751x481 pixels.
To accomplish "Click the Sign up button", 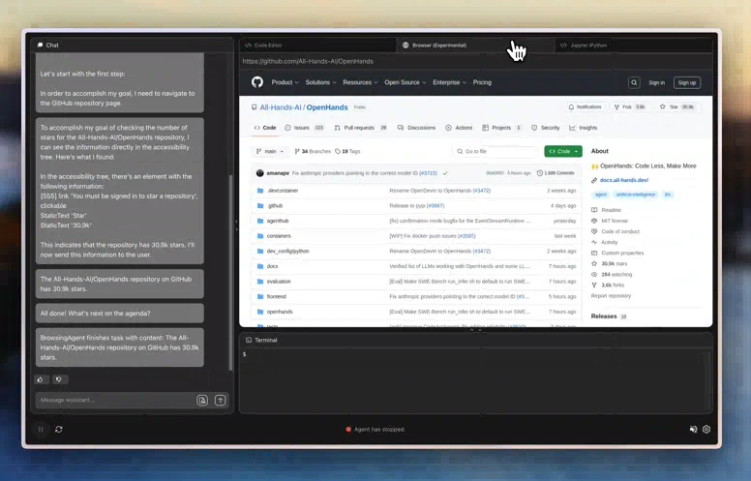I will pyautogui.click(x=686, y=82).
